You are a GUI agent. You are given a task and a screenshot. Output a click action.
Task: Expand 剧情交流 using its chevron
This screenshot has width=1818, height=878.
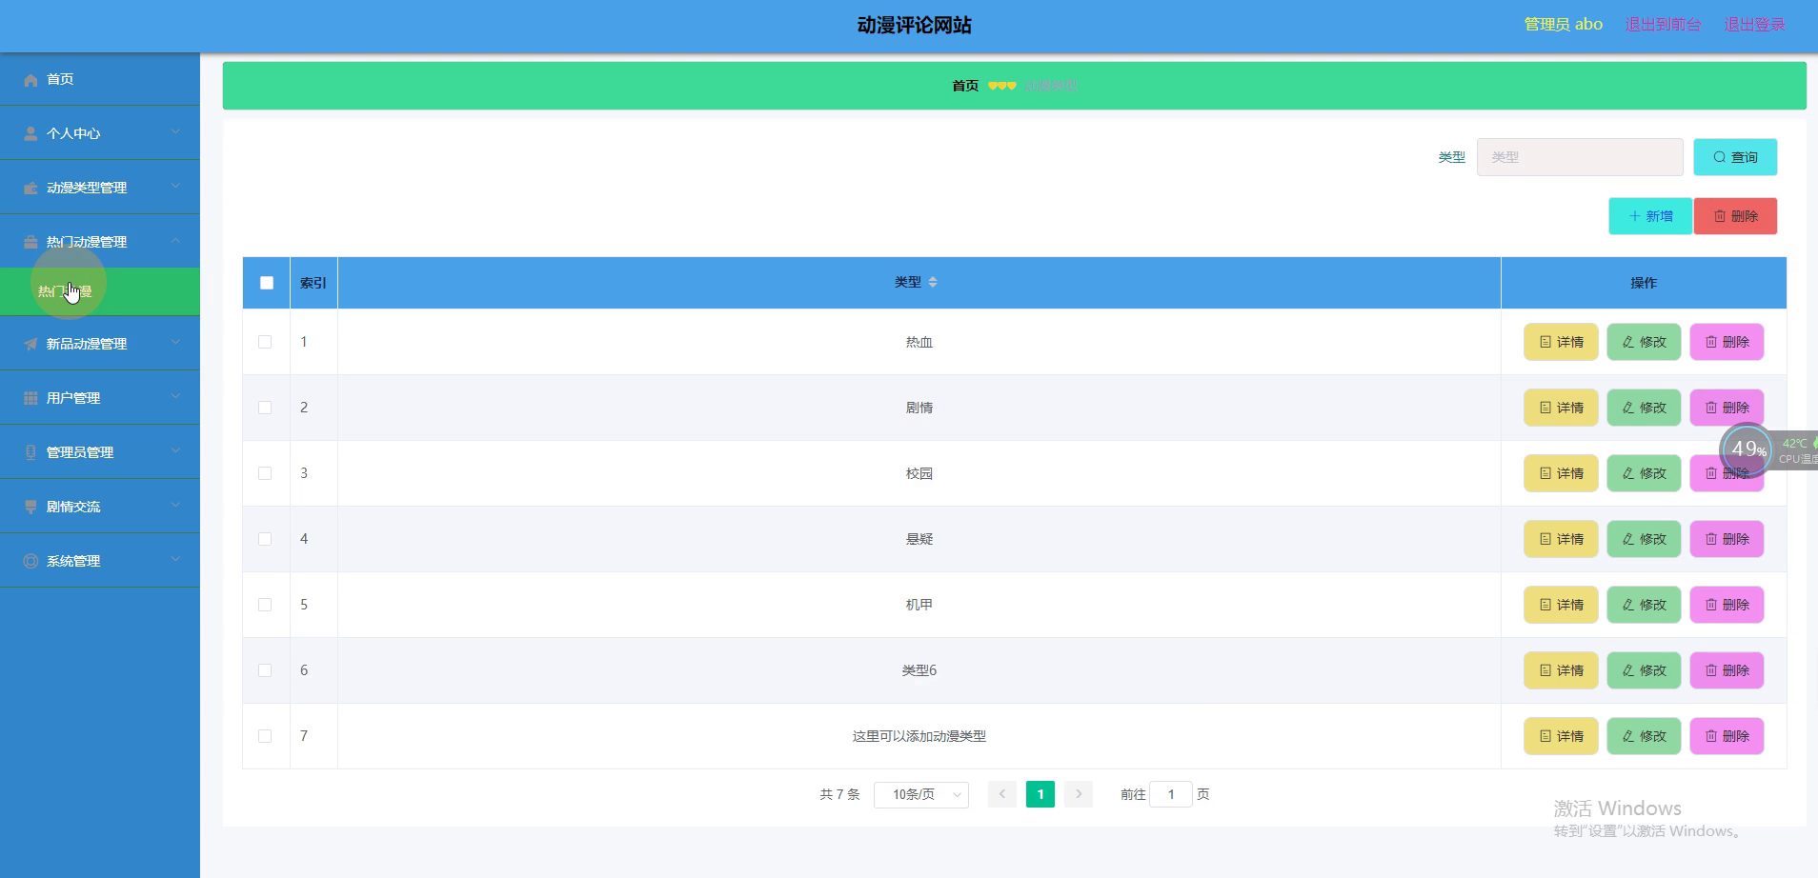[175, 506]
